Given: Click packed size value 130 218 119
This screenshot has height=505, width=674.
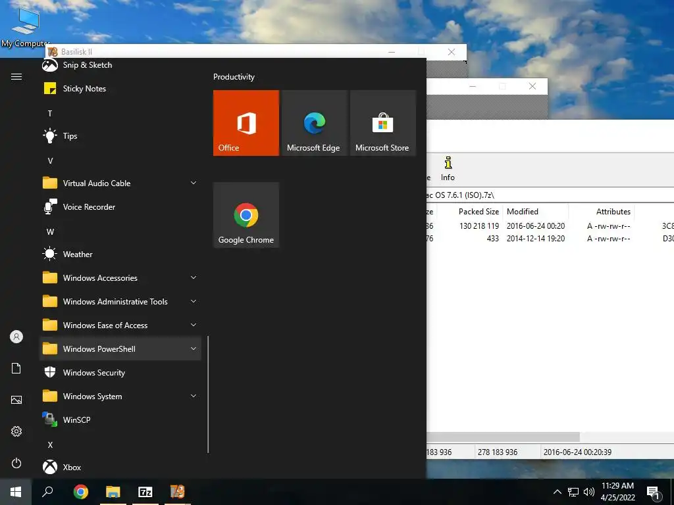Looking at the screenshot, I should point(479,226).
